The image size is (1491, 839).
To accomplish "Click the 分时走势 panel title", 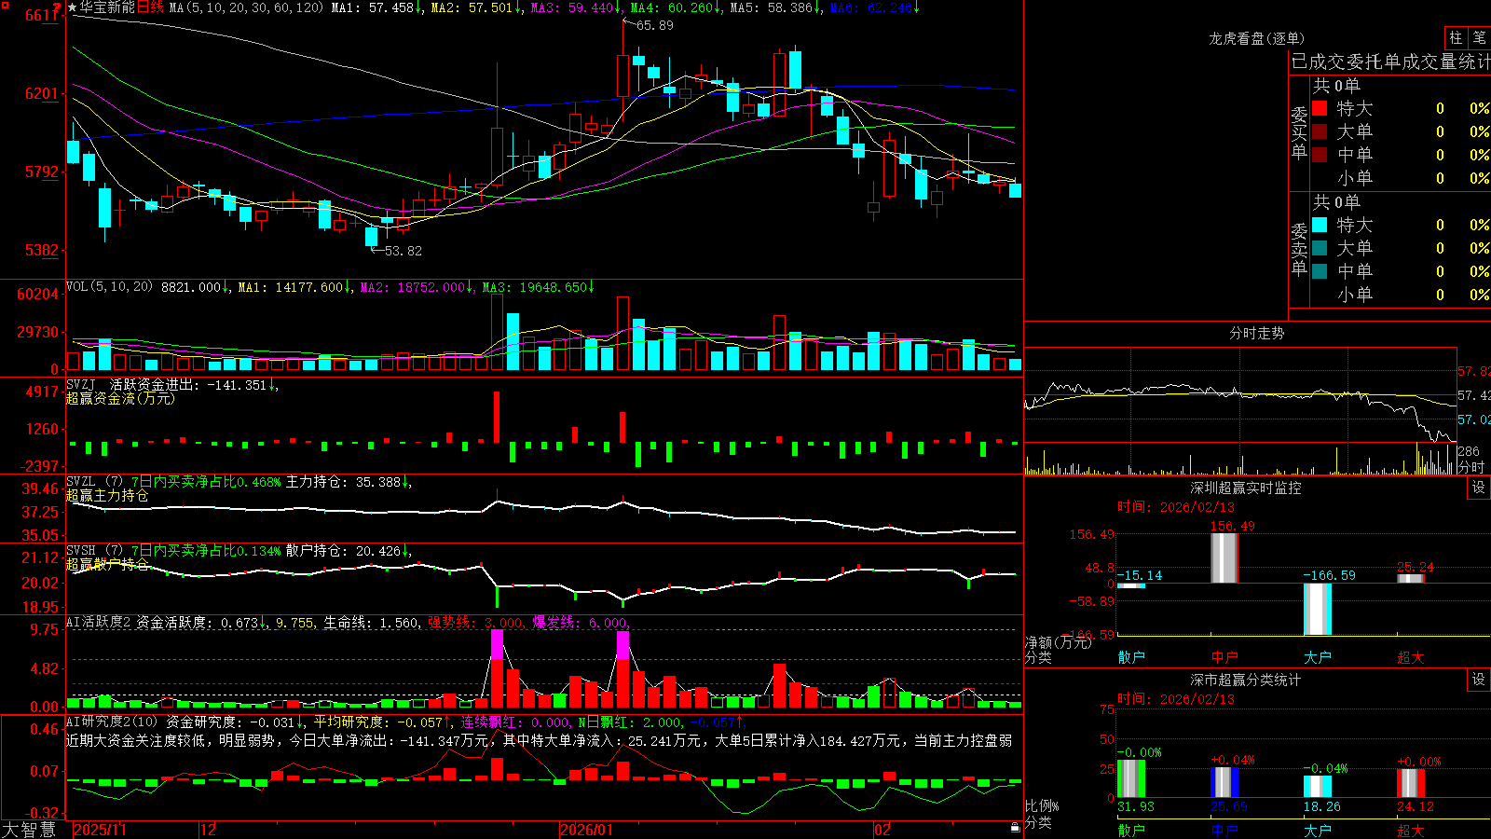I will [1256, 333].
